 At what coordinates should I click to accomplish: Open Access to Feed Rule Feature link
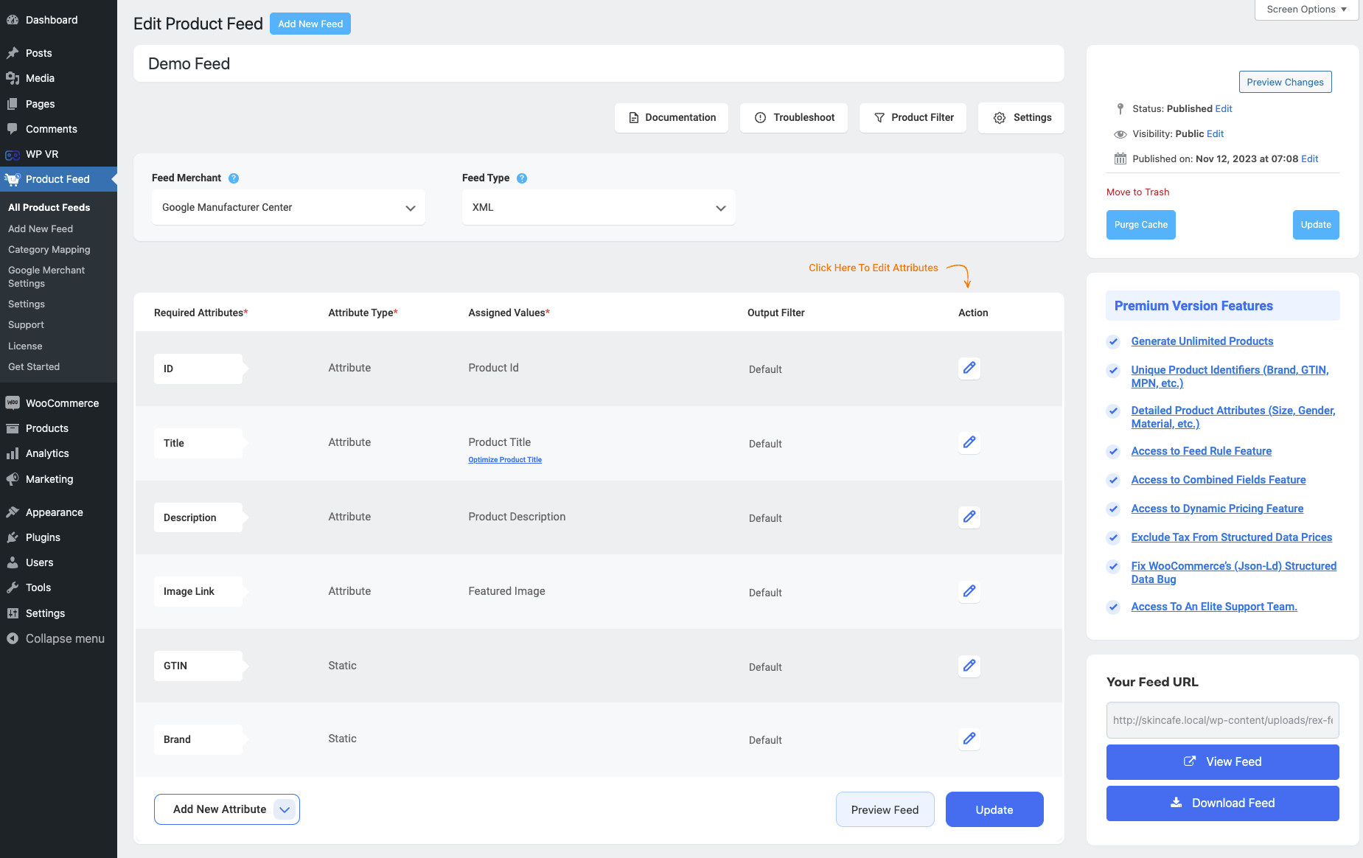(1201, 451)
